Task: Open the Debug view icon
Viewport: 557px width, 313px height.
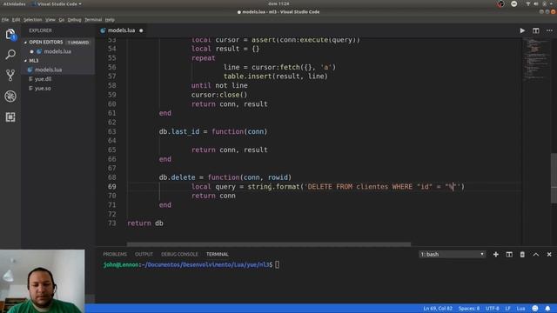Action: (x=10, y=97)
